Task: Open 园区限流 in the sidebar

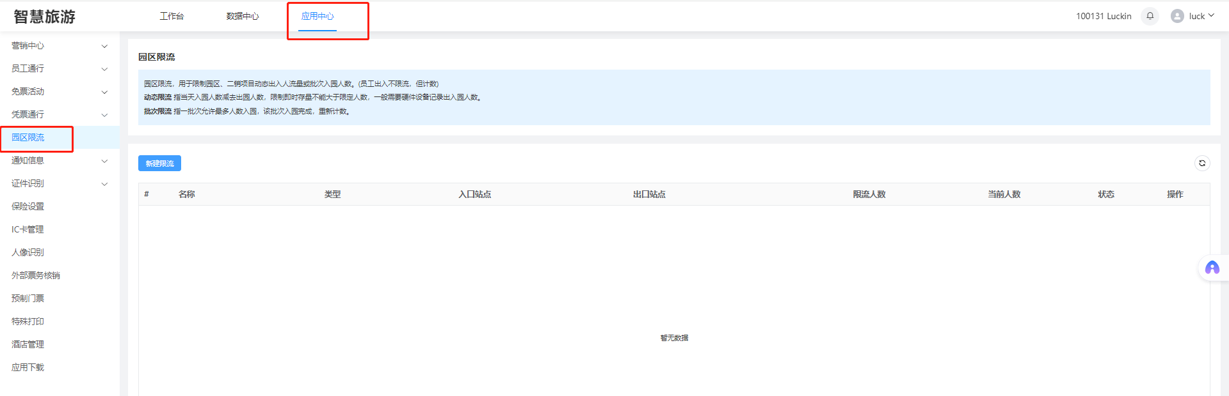Action: (28, 138)
